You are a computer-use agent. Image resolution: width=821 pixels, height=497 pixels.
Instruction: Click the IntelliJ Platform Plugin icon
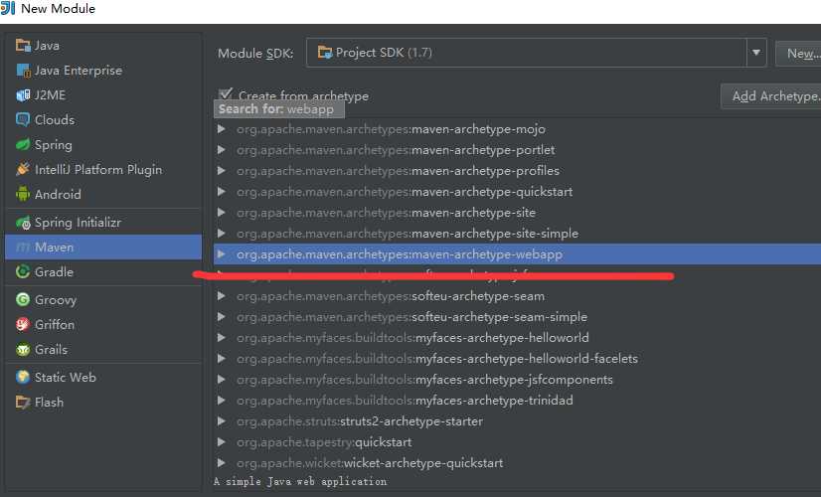click(23, 169)
